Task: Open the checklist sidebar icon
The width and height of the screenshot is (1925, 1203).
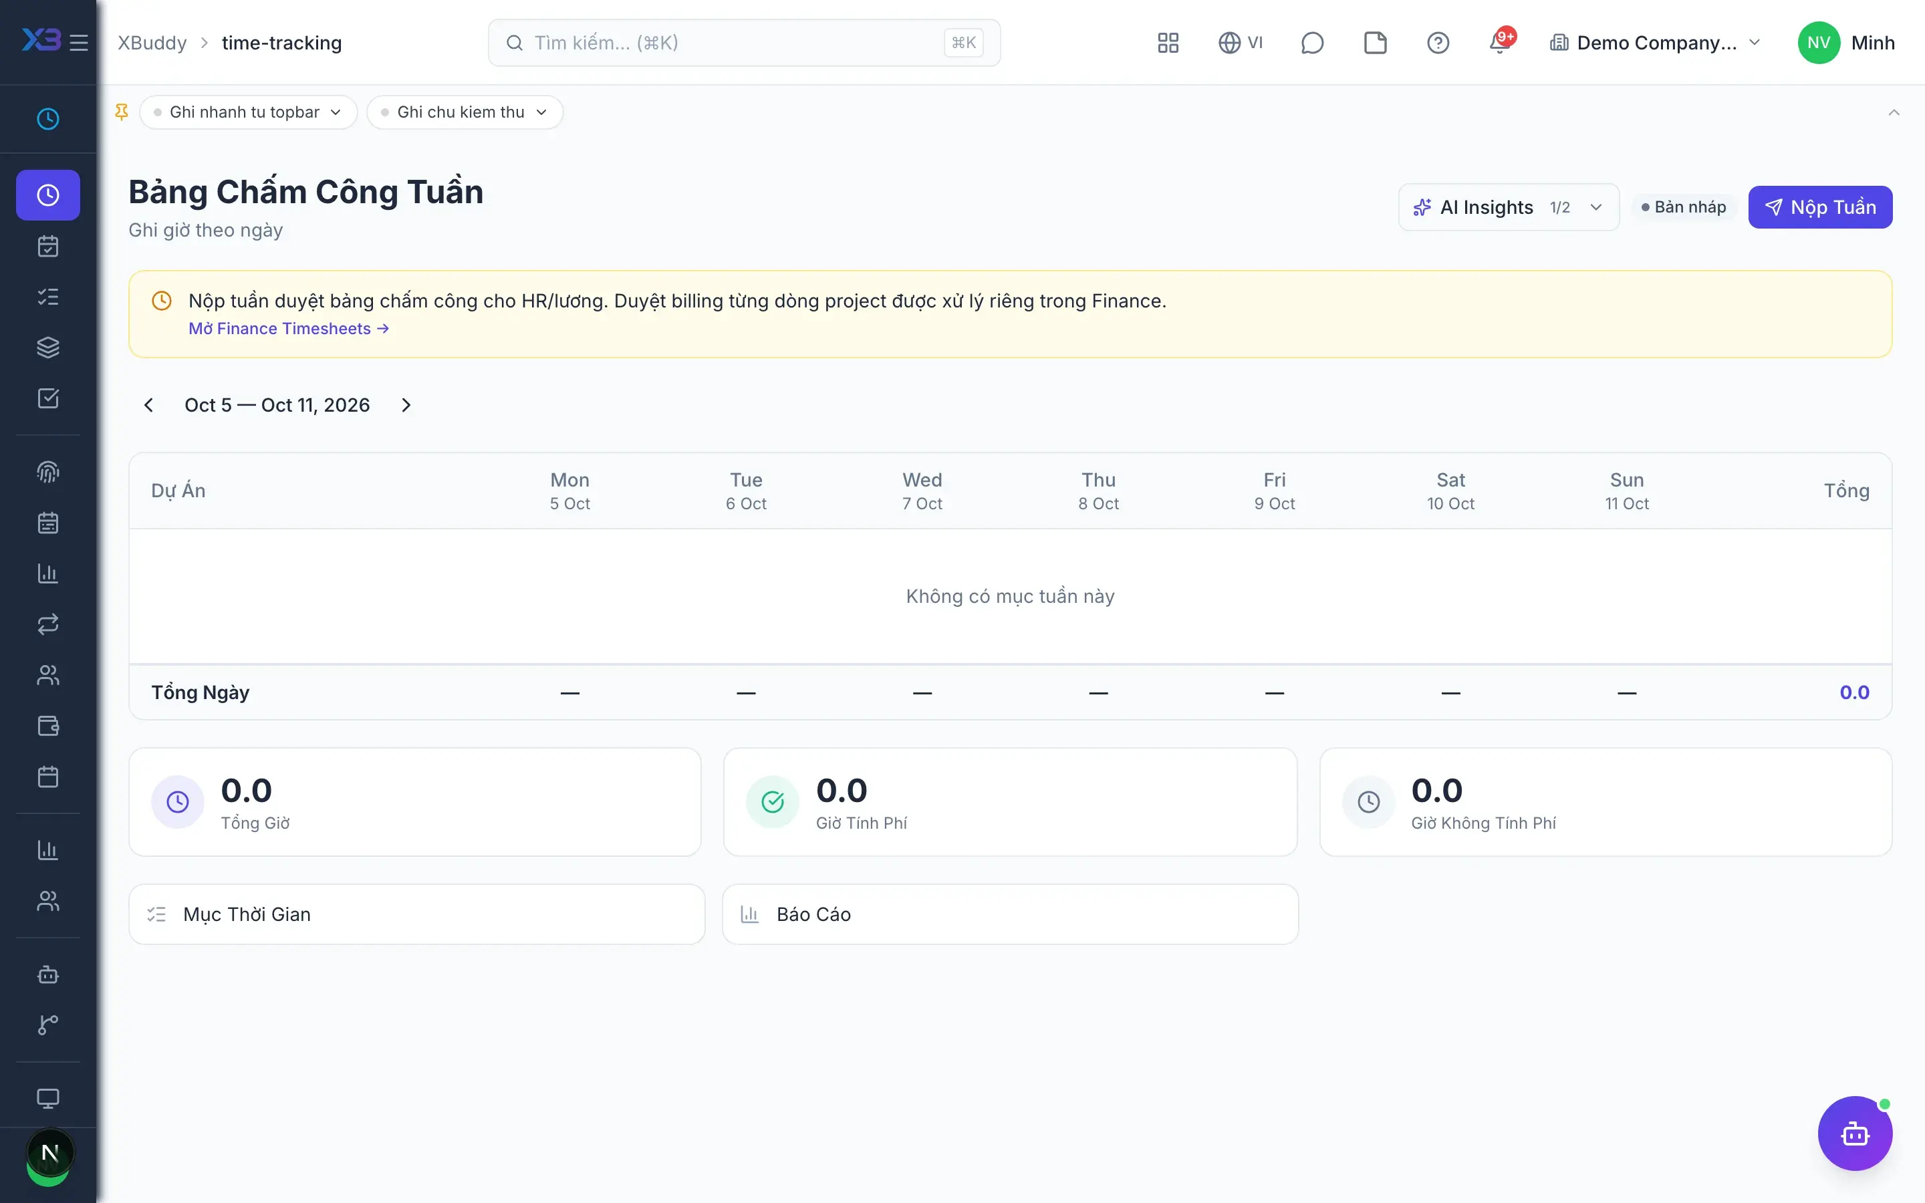Action: point(47,297)
